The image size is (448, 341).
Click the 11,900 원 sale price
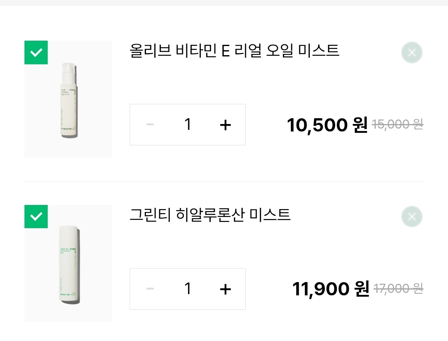pyautogui.click(x=330, y=289)
